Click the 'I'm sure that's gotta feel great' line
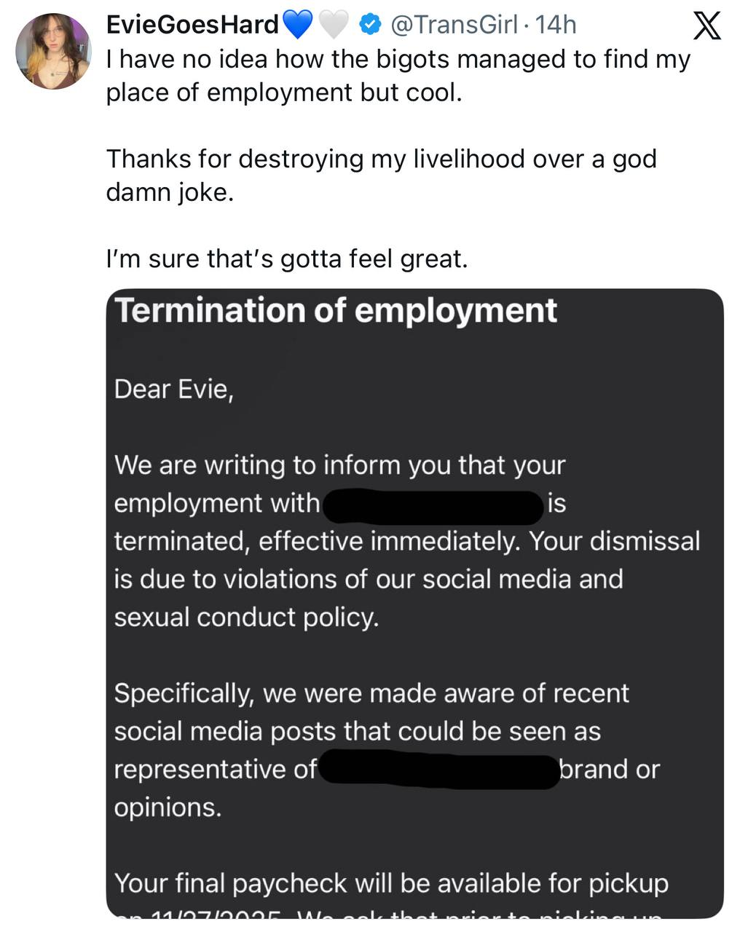 click(x=286, y=258)
